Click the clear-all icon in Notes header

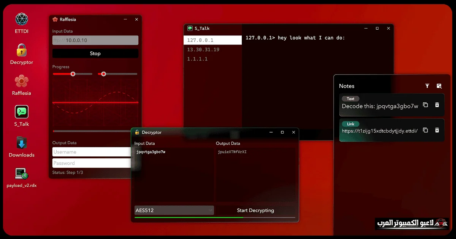pyautogui.click(x=439, y=86)
